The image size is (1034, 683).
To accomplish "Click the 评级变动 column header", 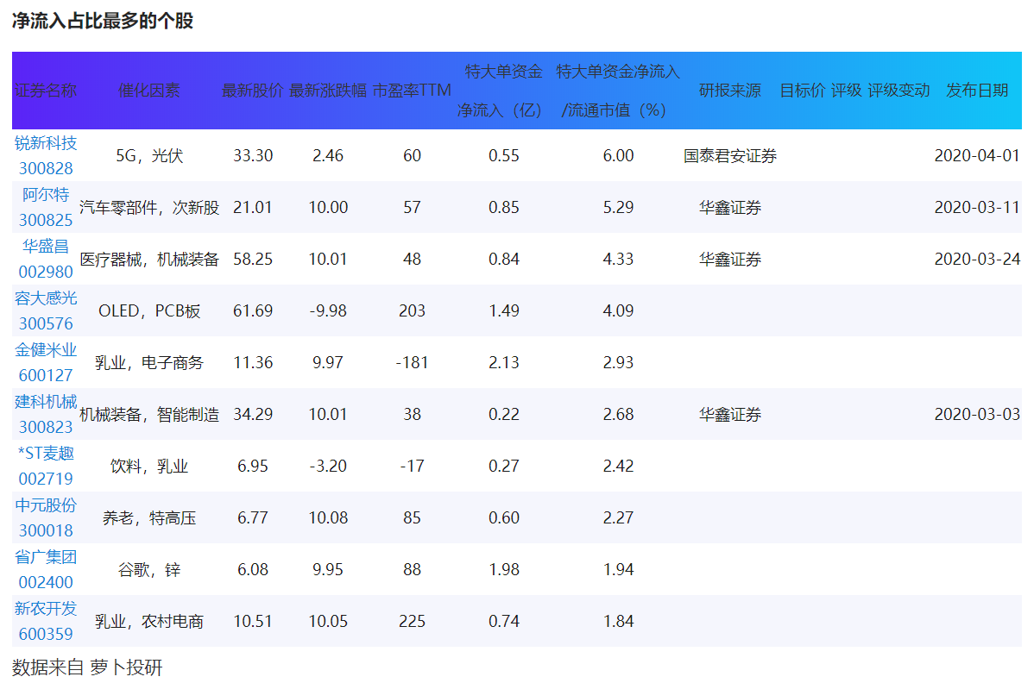I will pyautogui.click(x=898, y=91).
